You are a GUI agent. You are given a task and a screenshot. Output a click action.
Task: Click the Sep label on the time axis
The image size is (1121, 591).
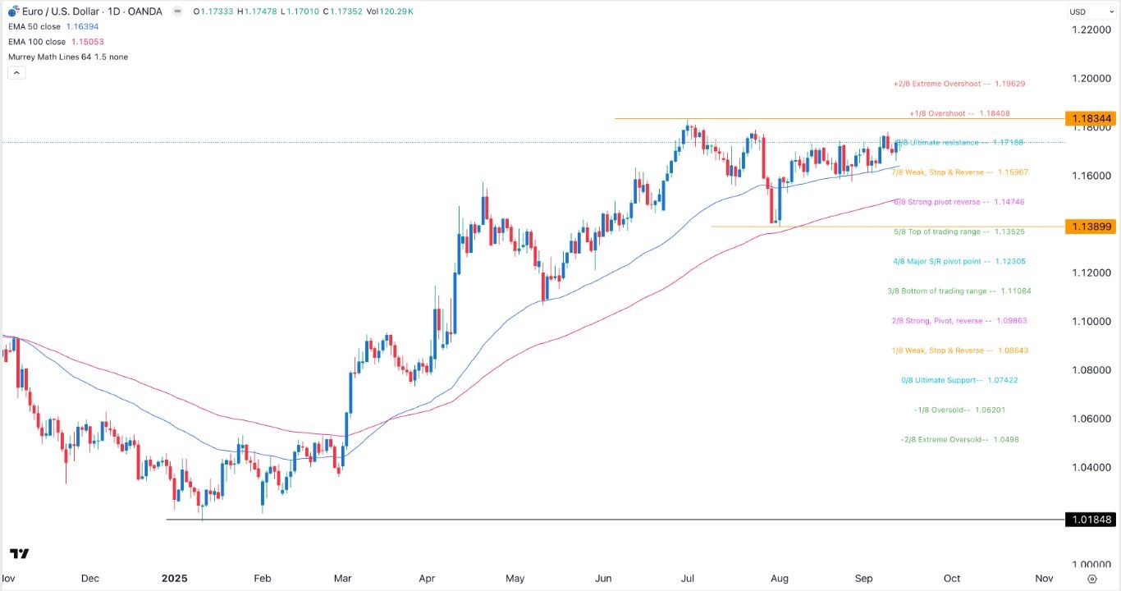pyautogui.click(x=862, y=578)
